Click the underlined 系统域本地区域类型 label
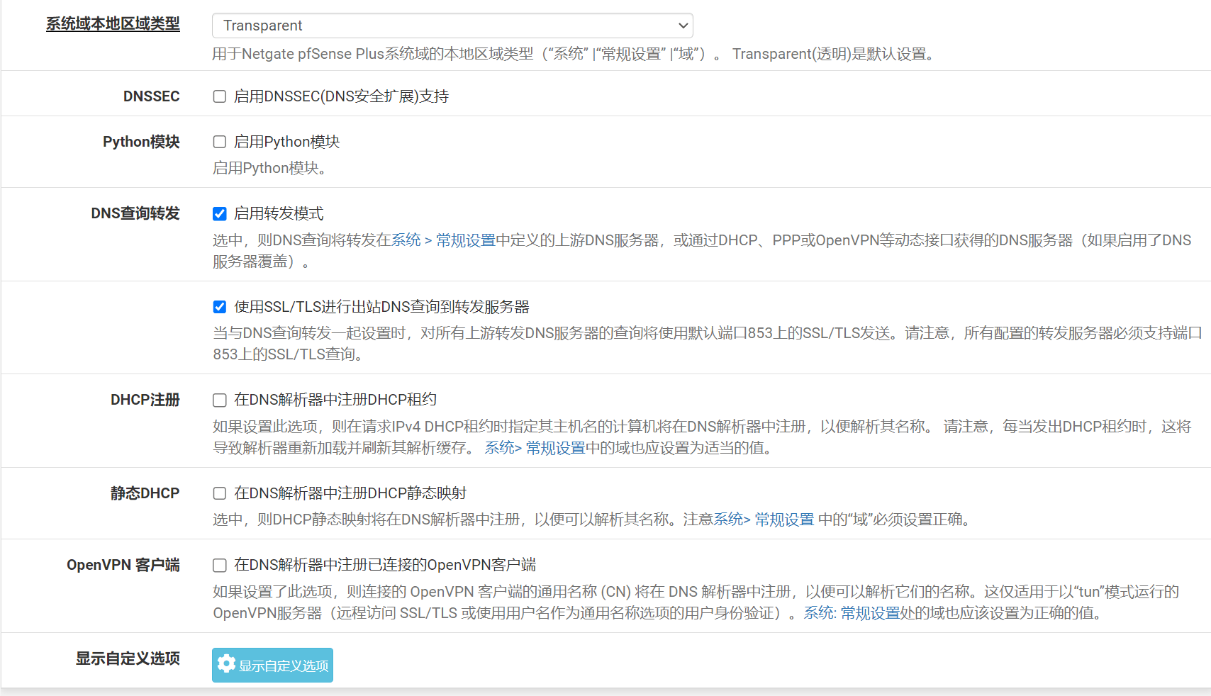The height and width of the screenshot is (696, 1211). 113,24
